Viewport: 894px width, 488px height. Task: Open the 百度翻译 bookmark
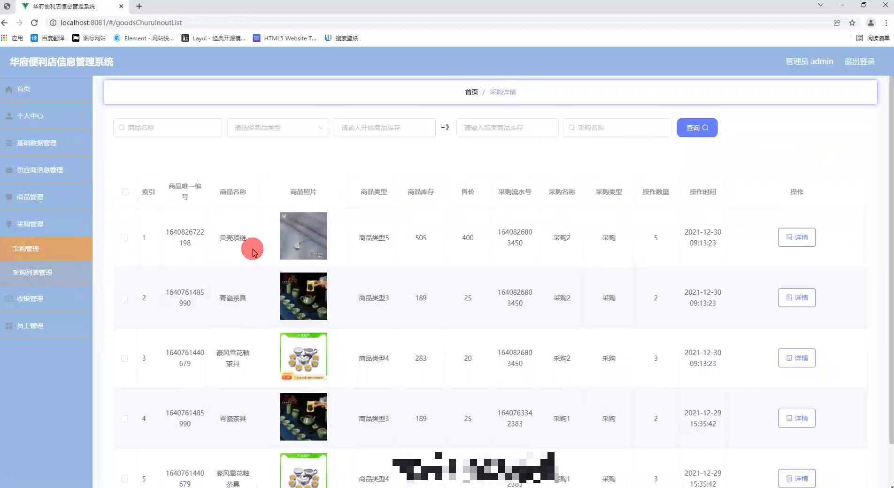point(47,38)
